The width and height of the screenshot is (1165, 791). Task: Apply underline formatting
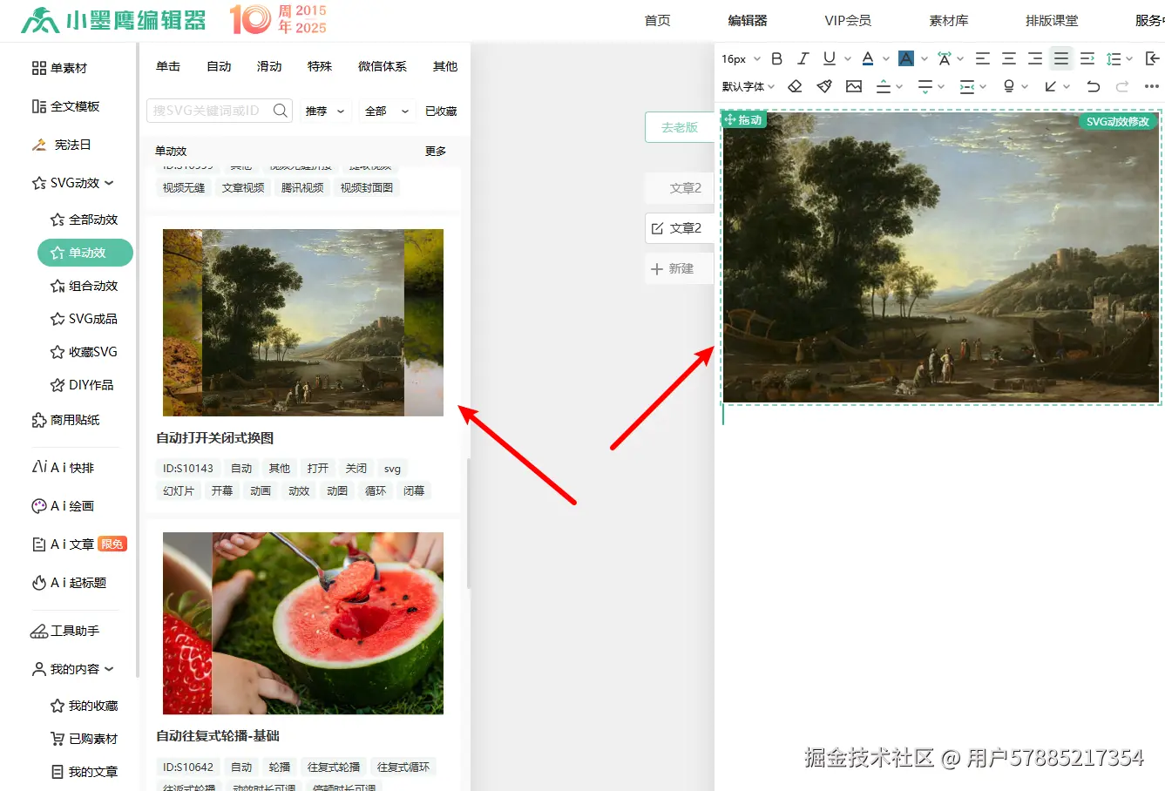pyautogui.click(x=829, y=58)
